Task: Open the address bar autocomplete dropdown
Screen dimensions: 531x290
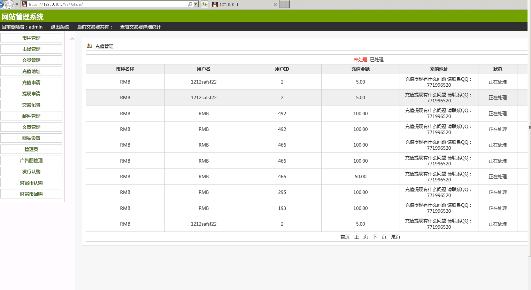Action: click(x=196, y=4)
